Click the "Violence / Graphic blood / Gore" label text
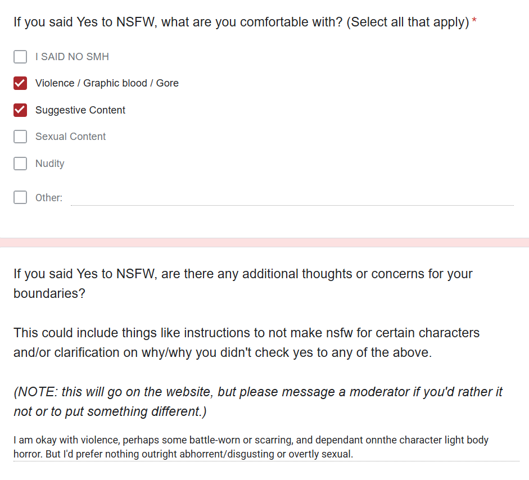Viewport: 529px width, 480px height. point(107,83)
